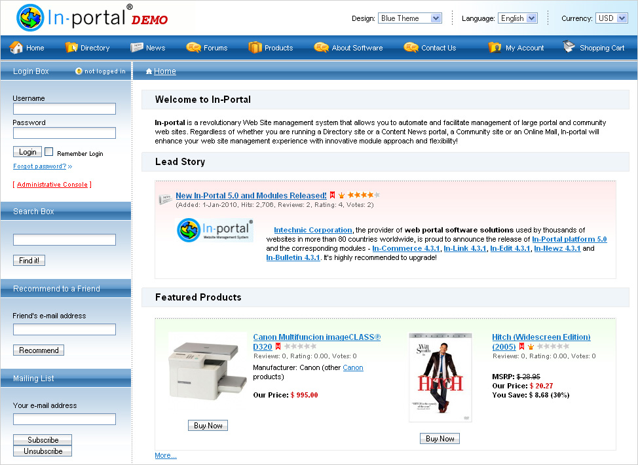Open the In-Edit 4.3.1 link
638x465 pixels.
point(510,248)
